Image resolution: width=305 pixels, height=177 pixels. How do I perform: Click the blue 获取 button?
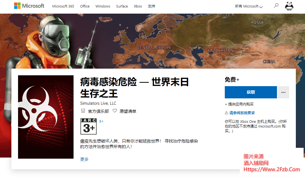251,92
